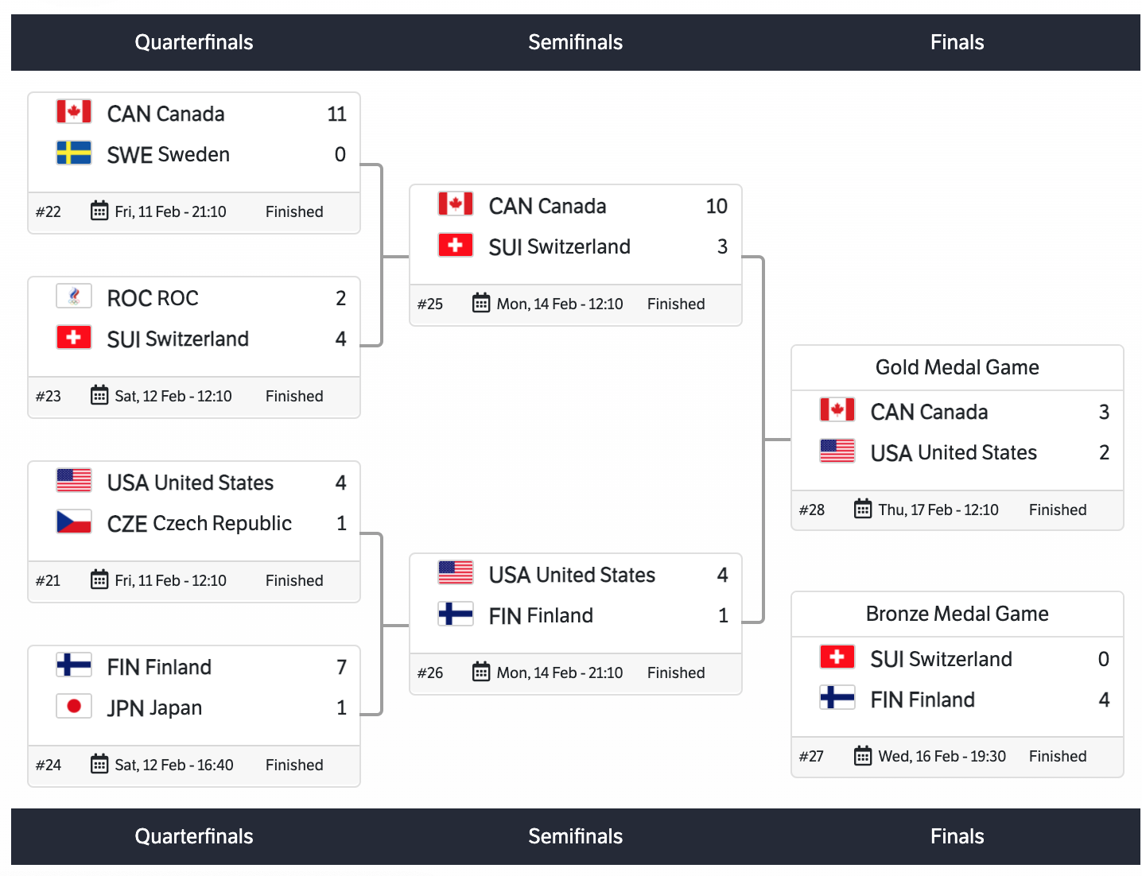
Task: Select the top Semifinals header tab
Action: (x=575, y=42)
